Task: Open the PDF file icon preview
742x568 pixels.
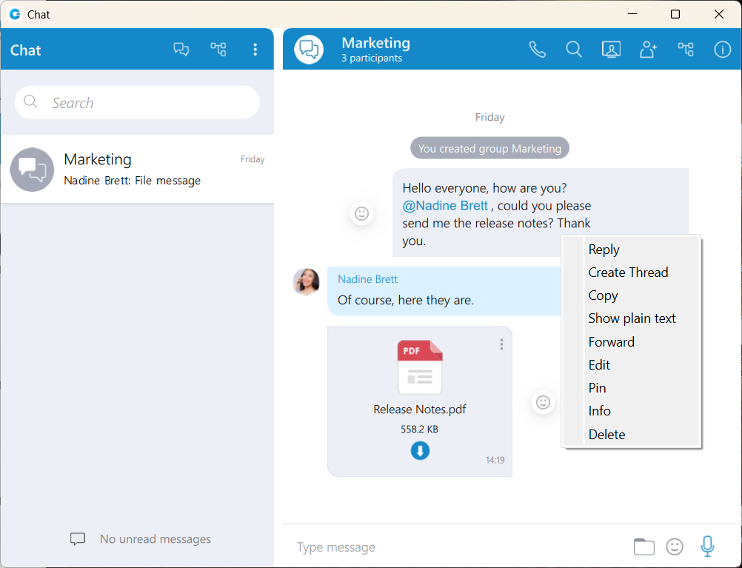Action: [x=420, y=367]
